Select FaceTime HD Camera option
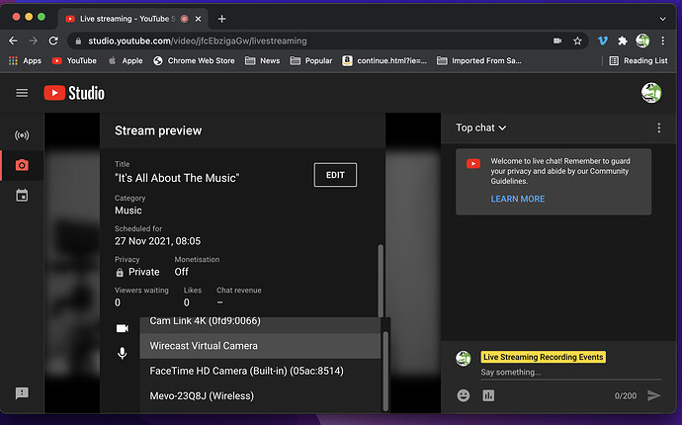682x425 pixels. [260, 371]
